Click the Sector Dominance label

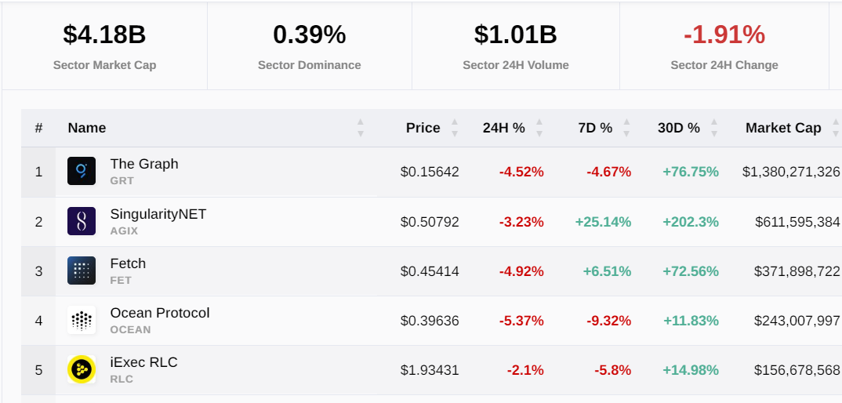pos(310,65)
